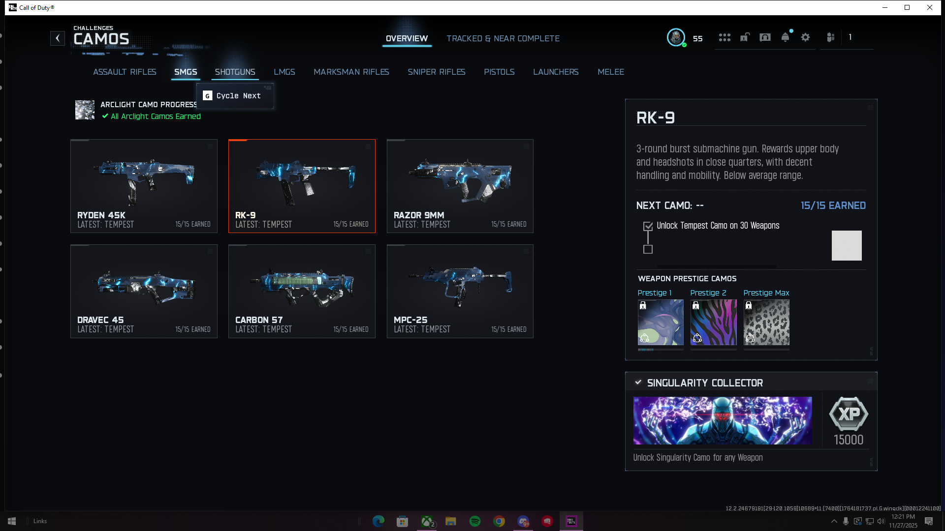This screenshot has width=945, height=531.
Task: Open the six-dot grid menu icon
Action: tap(724, 37)
